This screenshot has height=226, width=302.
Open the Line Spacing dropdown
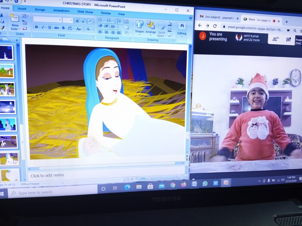(120, 21)
